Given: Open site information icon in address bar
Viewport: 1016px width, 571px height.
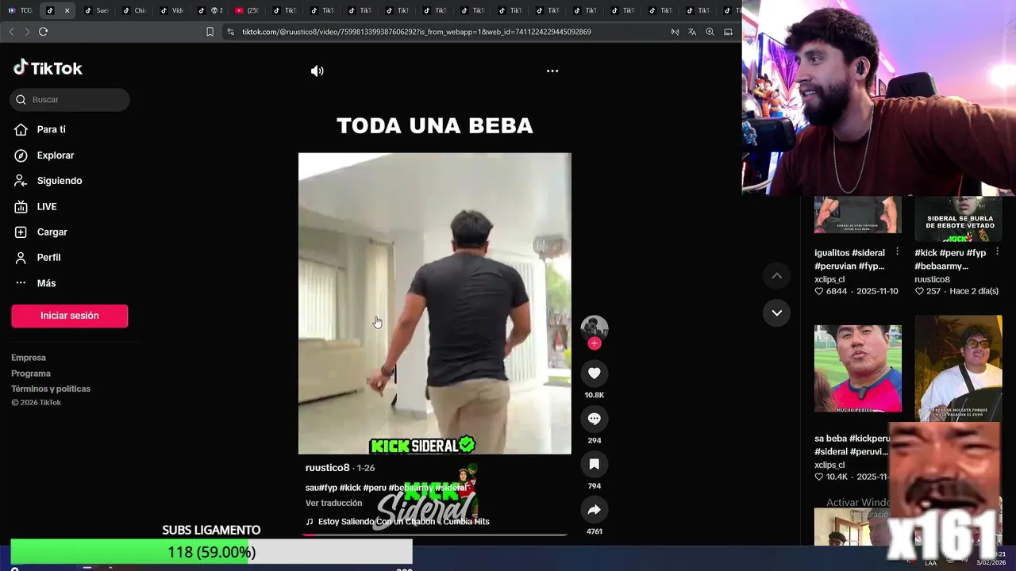Looking at the screenshot, I should pyautogui.click(x=230, y=32).
